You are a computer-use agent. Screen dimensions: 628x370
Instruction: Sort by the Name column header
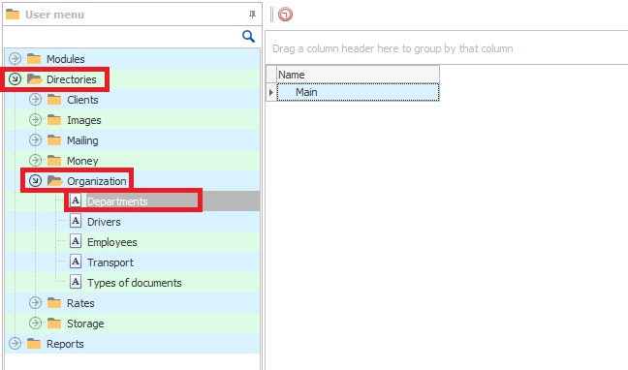[x=358, y=75]
